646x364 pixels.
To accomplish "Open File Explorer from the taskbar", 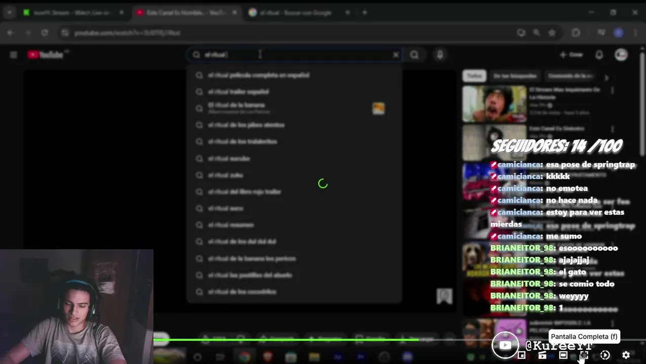I will tap(314, 357).
